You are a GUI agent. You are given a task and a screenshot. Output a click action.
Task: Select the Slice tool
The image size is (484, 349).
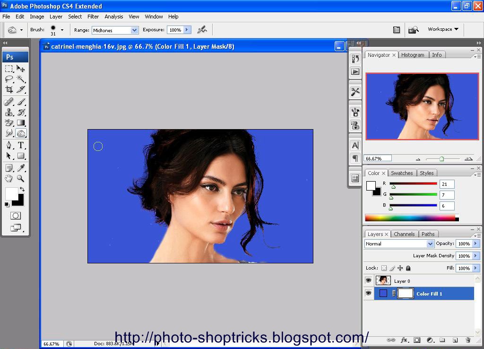[21, 89]
